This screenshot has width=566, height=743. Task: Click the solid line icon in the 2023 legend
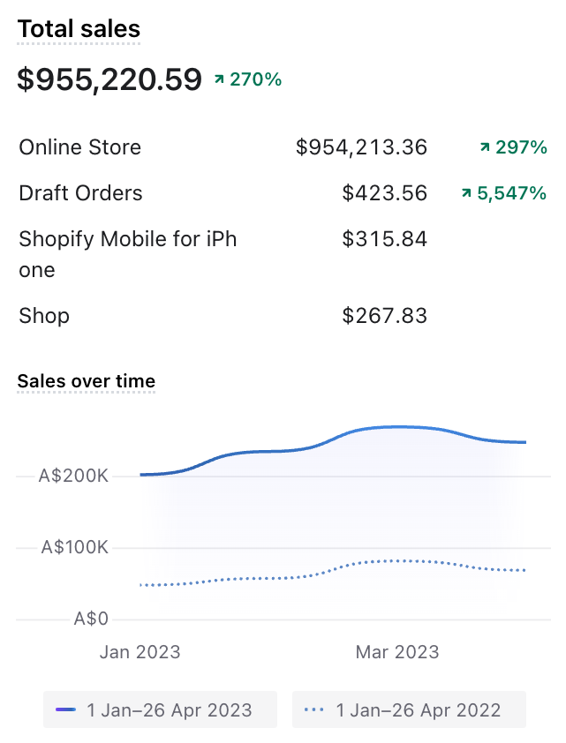66,709
